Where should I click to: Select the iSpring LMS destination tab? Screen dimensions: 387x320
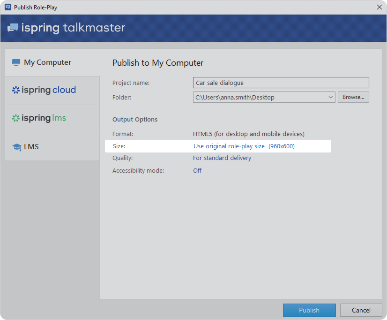coord(43,118)
